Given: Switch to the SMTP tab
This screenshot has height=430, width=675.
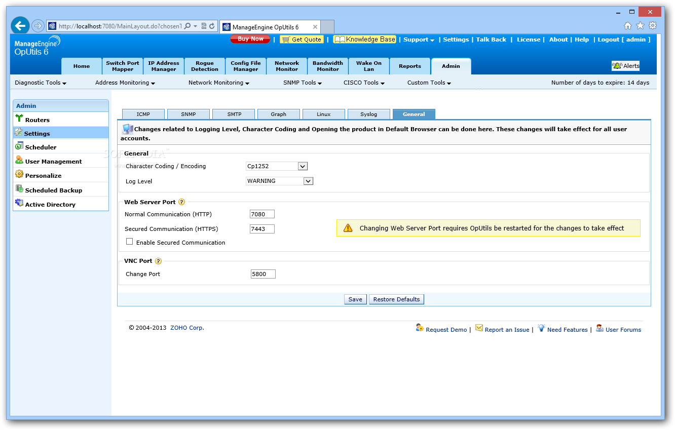Looking at the screenshot, I should tap(234, 114).
